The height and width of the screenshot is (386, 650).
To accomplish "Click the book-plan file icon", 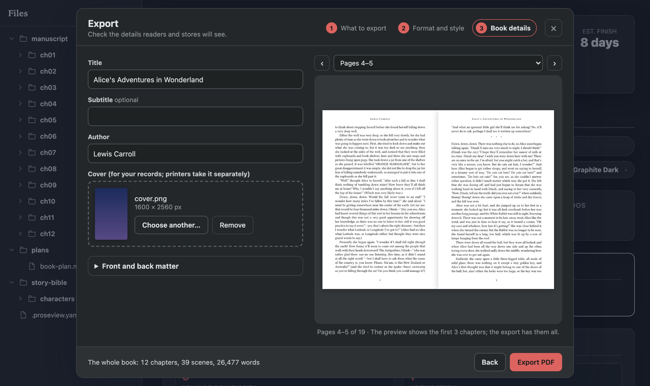I will point(32,266).
